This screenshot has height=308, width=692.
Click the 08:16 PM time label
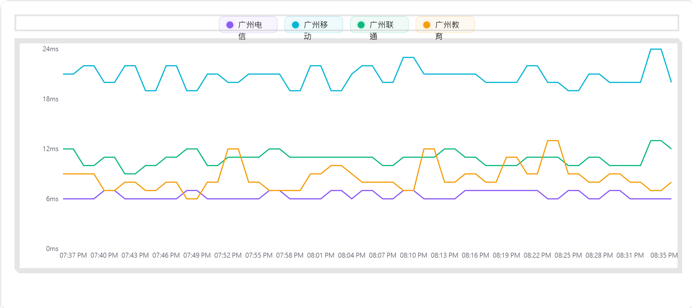point(475,255)
